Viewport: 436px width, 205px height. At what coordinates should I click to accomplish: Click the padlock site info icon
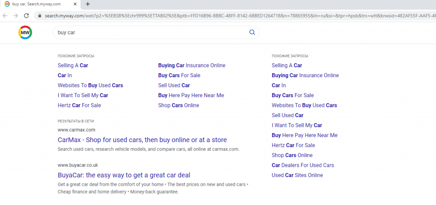tap(40, 16)
